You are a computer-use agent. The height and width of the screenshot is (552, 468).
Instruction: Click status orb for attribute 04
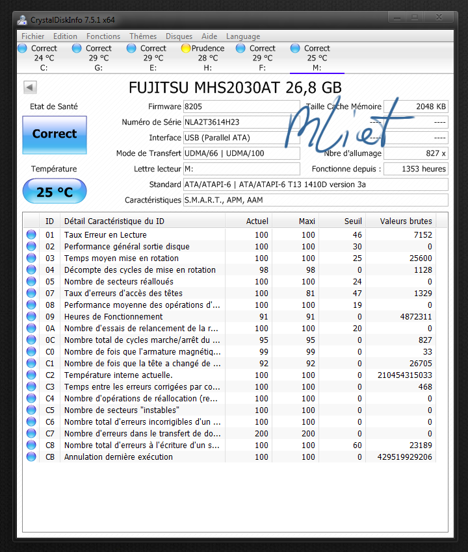pos(31,270)
